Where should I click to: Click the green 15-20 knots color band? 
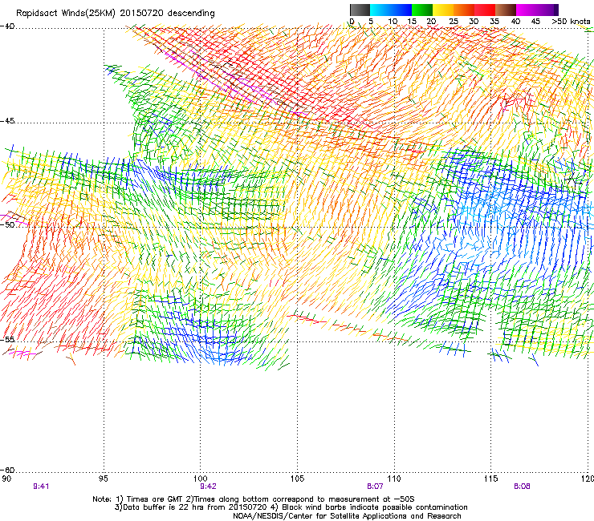point(422,10)
